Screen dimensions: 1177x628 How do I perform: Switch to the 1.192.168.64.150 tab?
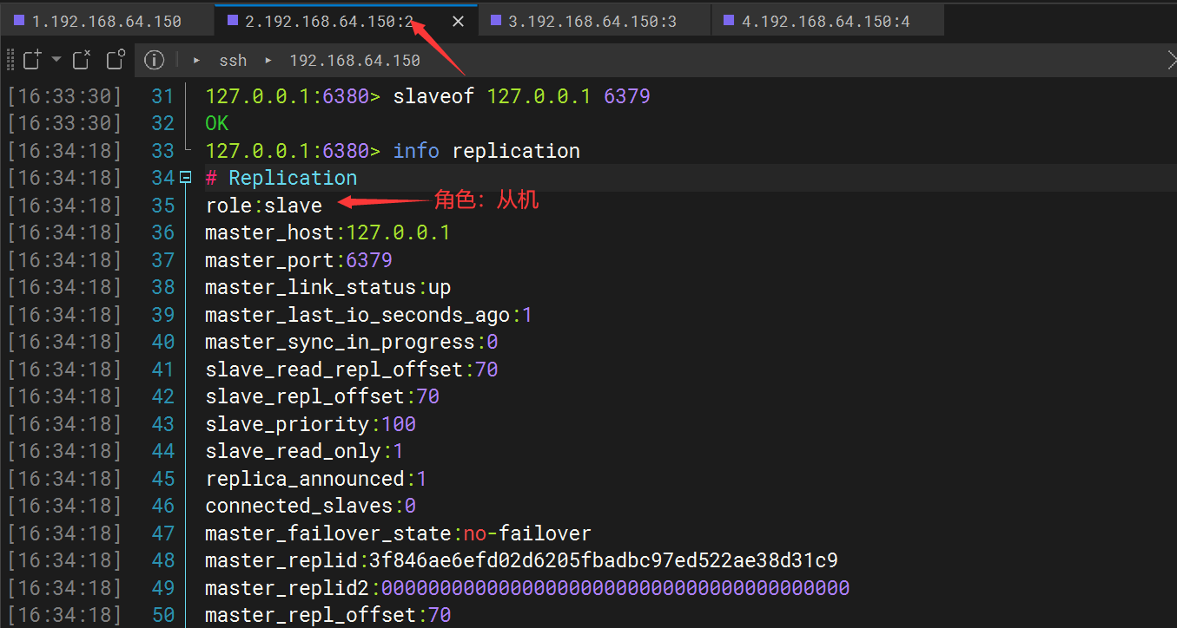click(107, 21)
